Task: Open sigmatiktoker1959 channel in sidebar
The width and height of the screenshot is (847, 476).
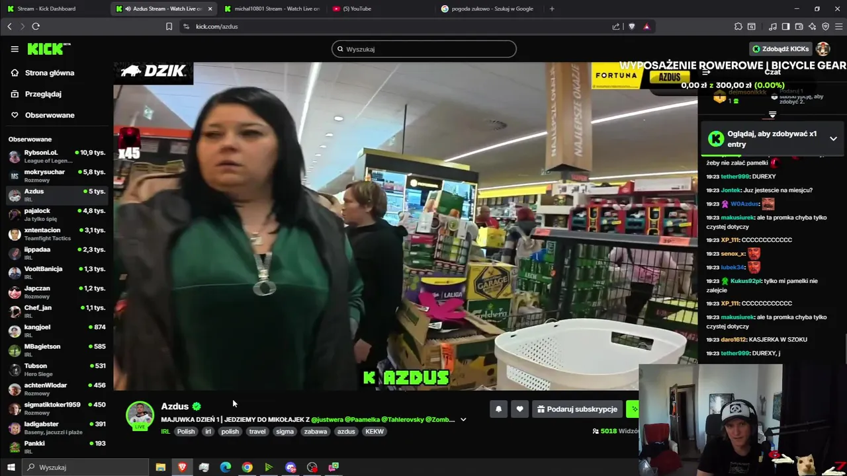Action: (56, 408)
